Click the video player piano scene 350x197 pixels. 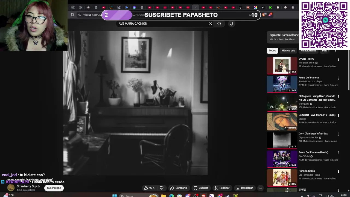pos(136,103)
